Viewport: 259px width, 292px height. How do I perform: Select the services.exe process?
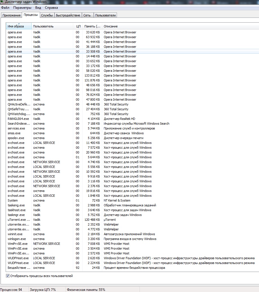tap(132, 128)
